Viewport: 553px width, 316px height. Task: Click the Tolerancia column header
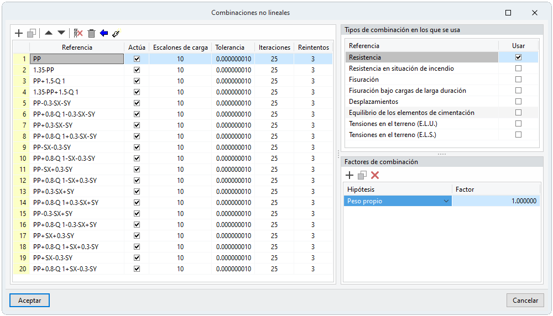(233, 47)
